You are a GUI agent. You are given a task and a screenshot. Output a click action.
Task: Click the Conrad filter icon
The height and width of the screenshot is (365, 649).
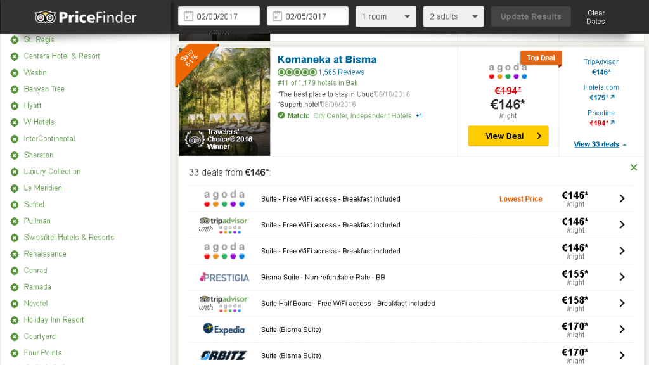(x=15, y=271)
